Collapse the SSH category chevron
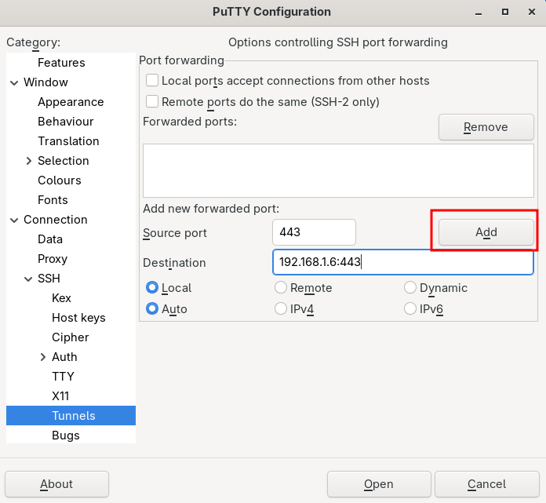The image size is (546, 503). pyautogui.click(x=28, y=279)
